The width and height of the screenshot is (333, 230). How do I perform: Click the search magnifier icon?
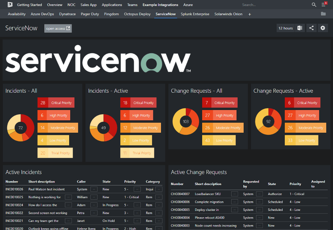[x=314, y=5]
